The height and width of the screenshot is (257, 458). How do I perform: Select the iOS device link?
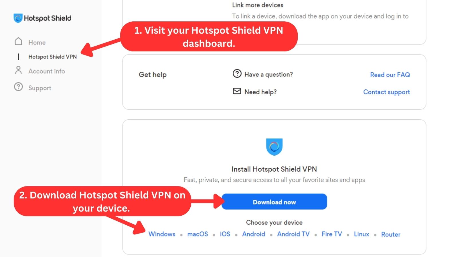pos(225,234)
